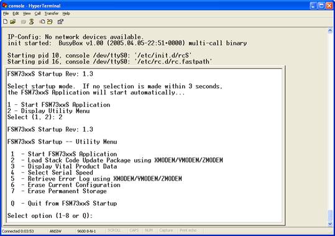Click the Receive file toolbar icon
Viewport: 335px width, 236px height.
[50, 22]
